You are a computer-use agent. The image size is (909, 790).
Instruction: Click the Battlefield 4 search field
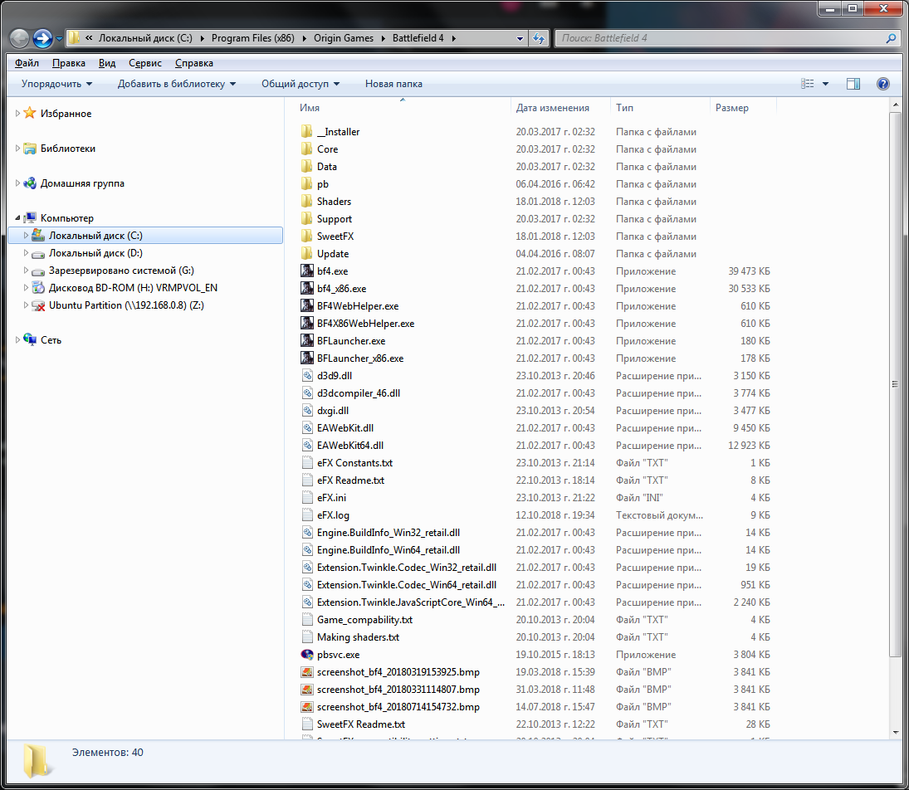pyautogui.click(x=718, y=38)
